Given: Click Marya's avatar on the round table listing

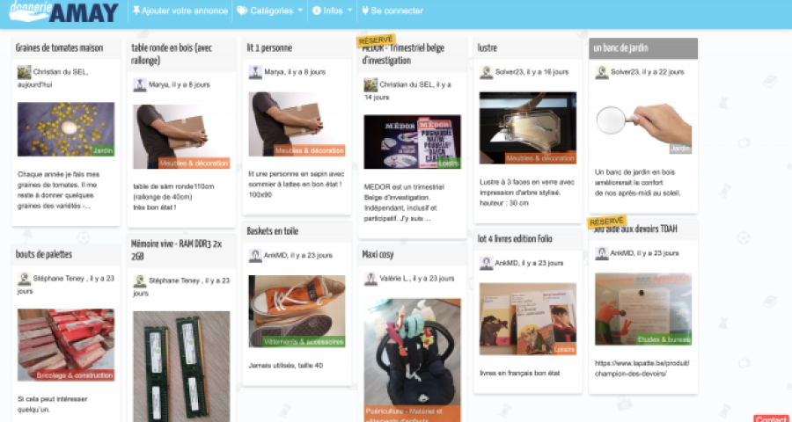Looking at the screenshot, I should [x=140, y=84].
